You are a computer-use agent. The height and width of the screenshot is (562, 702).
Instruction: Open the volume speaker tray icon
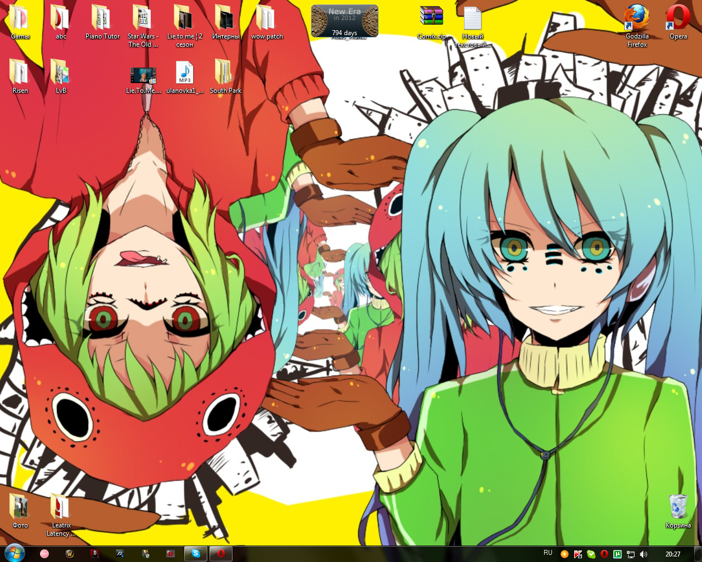tap(643, 554)
